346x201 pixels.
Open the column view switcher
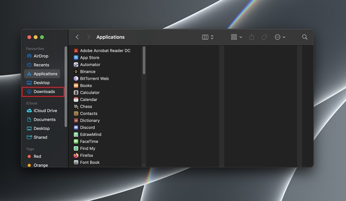(x=208, y=37)
